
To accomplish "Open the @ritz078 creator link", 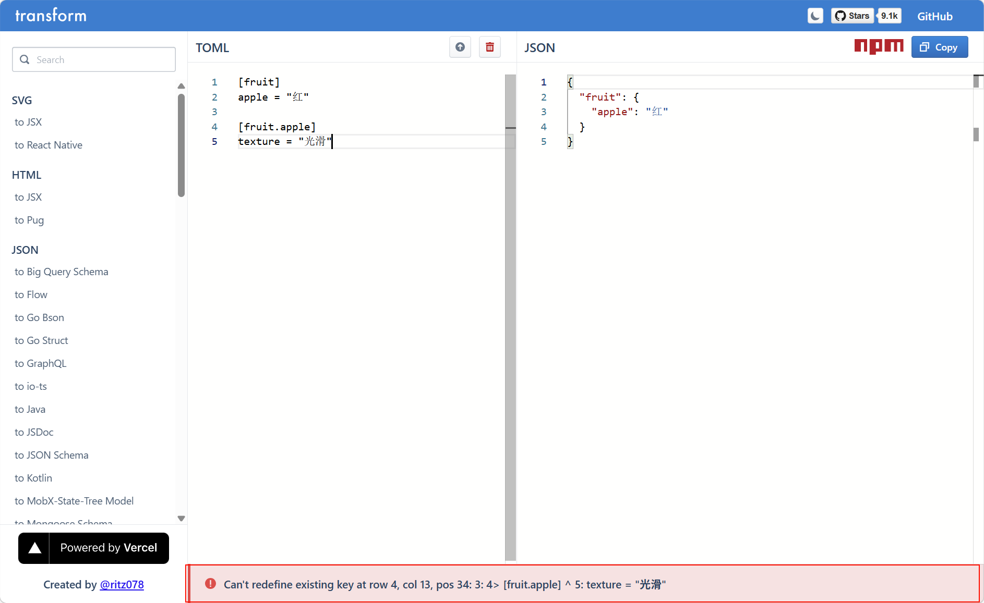I will pyautogui.click(x=122, y=585).
